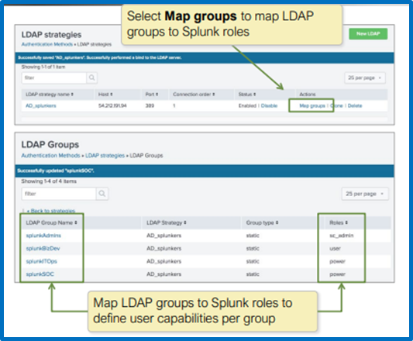Open the splunkSOC group

coord(40,274)
